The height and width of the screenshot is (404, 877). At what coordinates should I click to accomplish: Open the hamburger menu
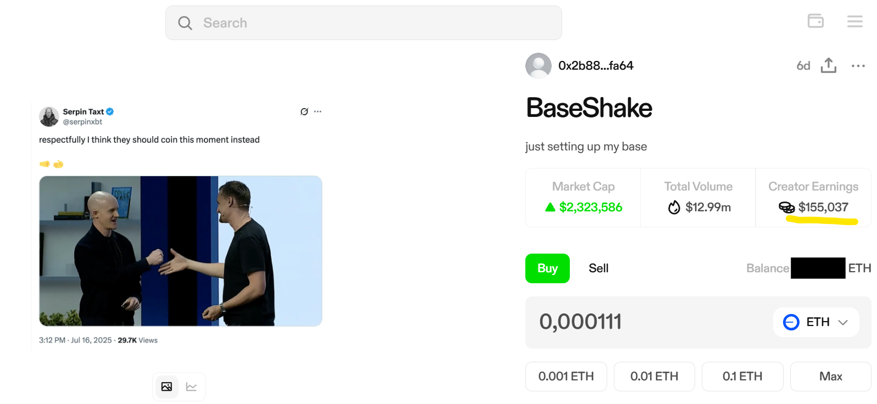click(854, 21)
